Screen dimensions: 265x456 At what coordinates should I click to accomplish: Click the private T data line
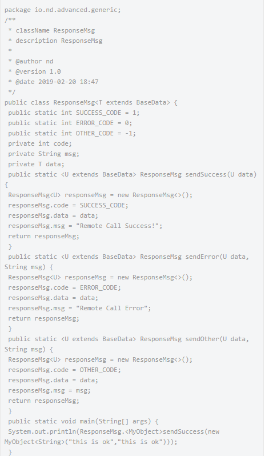(x=37, y=165)
